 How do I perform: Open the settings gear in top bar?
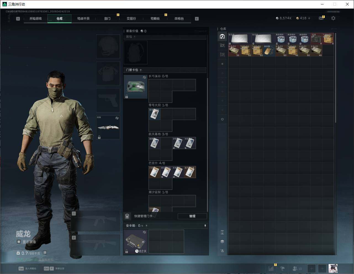pyautogui.click(x=333, y=18)
